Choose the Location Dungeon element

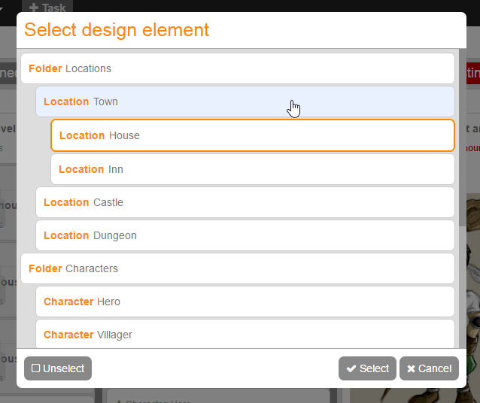pyautogui.click(x=245, y=235)
